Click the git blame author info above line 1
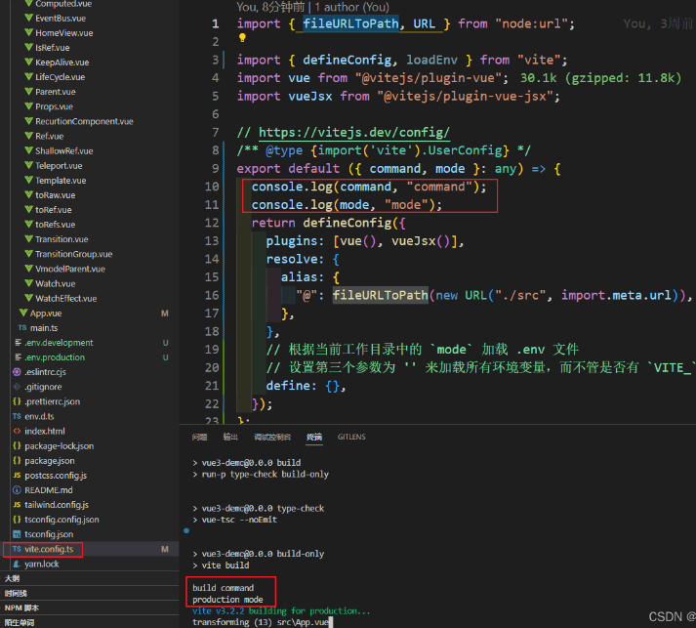 313,7
